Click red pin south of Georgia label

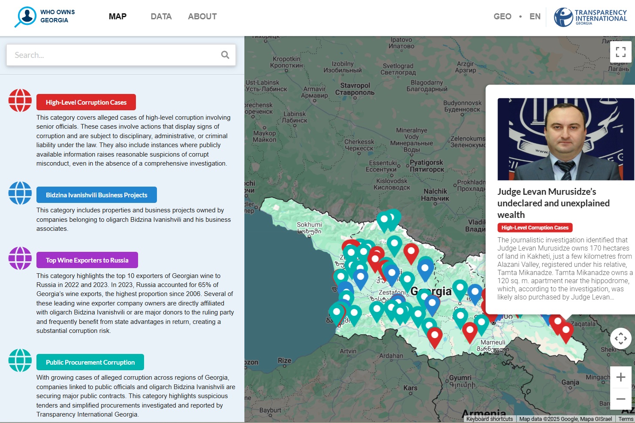click(434, 335)
